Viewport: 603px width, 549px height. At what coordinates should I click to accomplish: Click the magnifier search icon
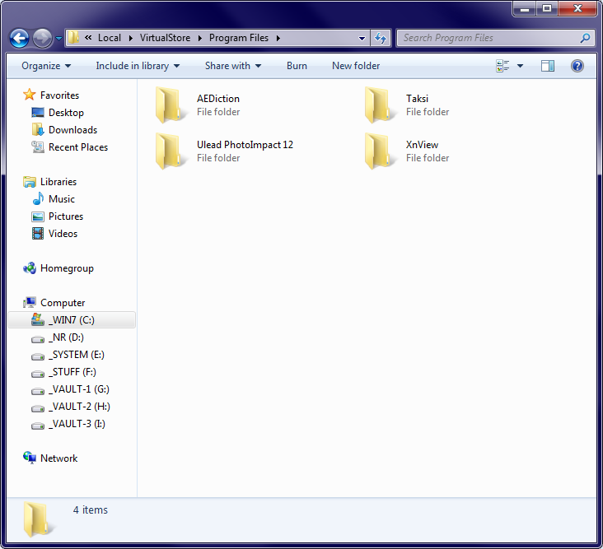click(586, 38)
